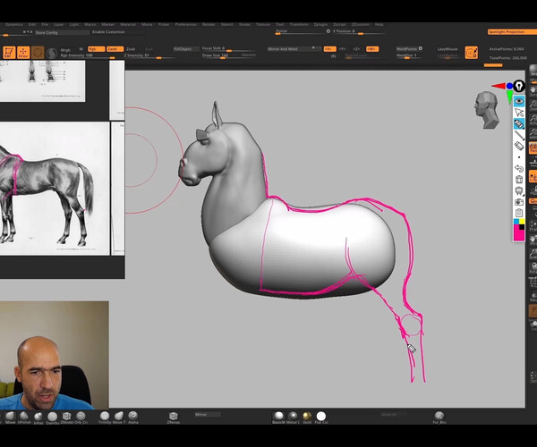Toggle the >X< symmetry axis
The width and height of the screenshot is (537, 447).
pos(329,49)
